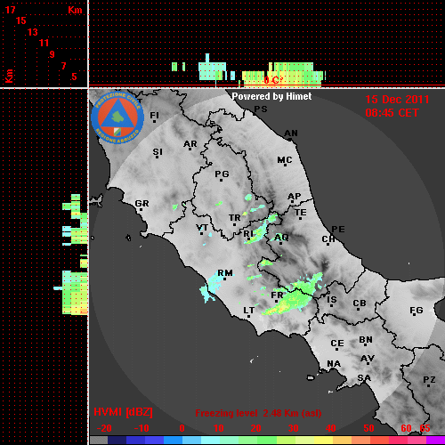Click the RM city label
The image size is (445, 445).
pyautogui.click(x=225, y=273)
